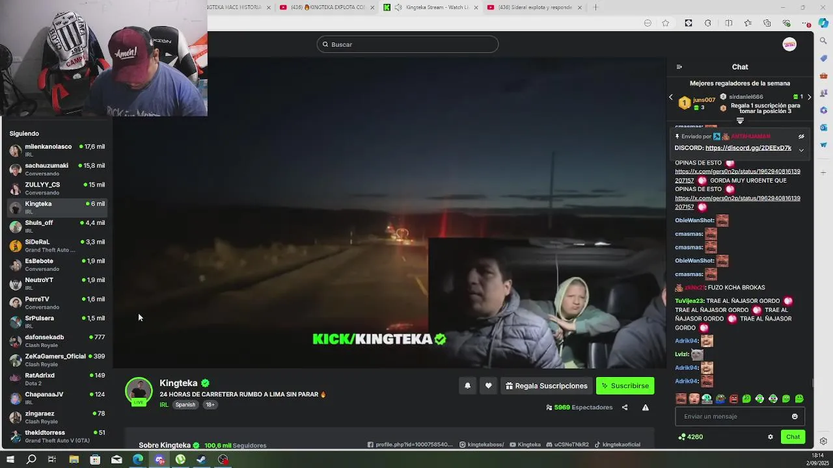The height and width of the screenshot is (468, 833).
Task: Open Kingteka YouTube social link
Action: 525,445
